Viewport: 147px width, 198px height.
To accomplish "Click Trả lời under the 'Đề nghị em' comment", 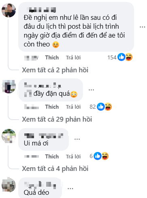I will tap(73, 57).
